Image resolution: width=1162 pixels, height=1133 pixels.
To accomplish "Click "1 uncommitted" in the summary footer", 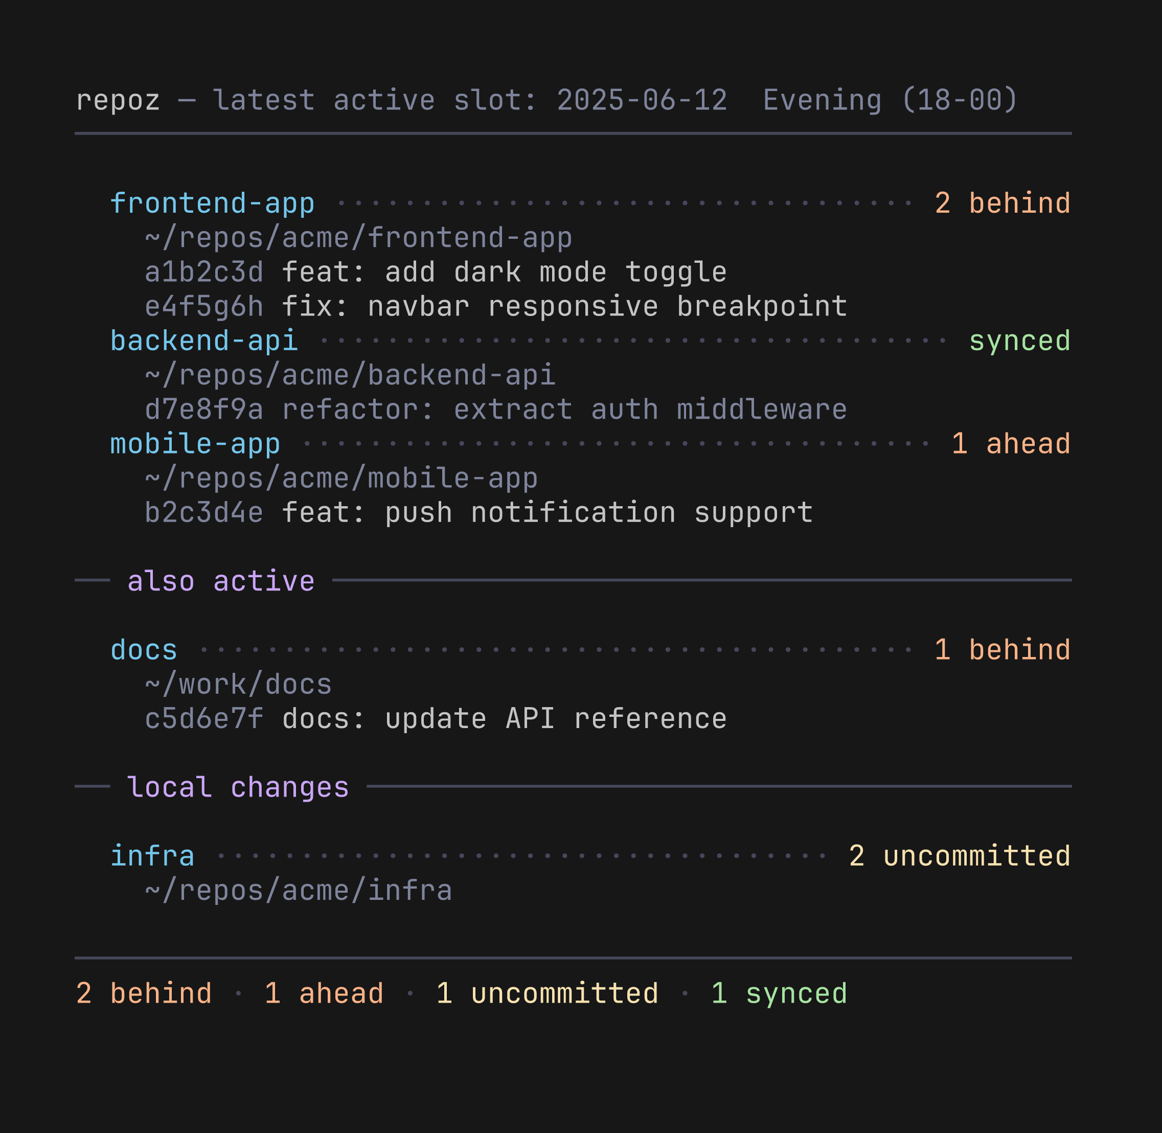I will (547, 994).
